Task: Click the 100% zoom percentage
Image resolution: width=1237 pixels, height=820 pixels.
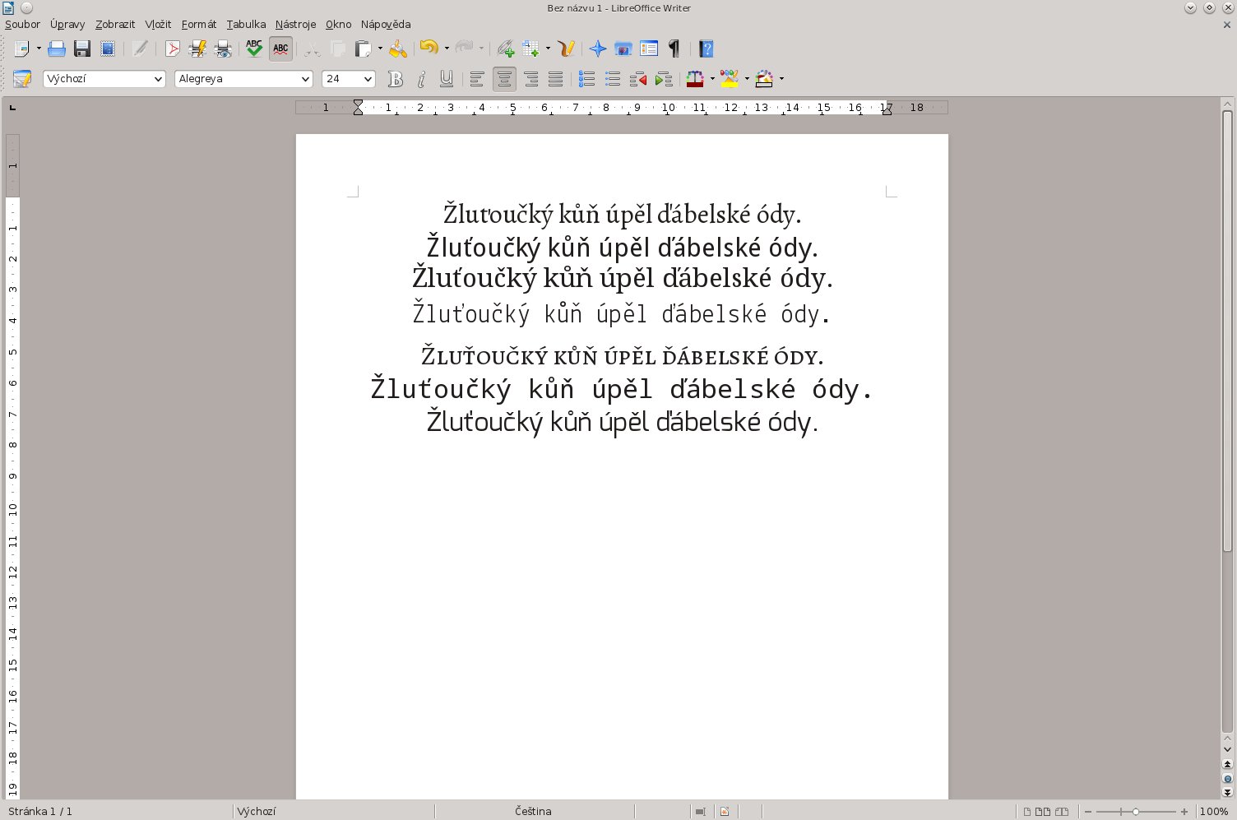Action: pyautogui.click(x=1214, y=812)
